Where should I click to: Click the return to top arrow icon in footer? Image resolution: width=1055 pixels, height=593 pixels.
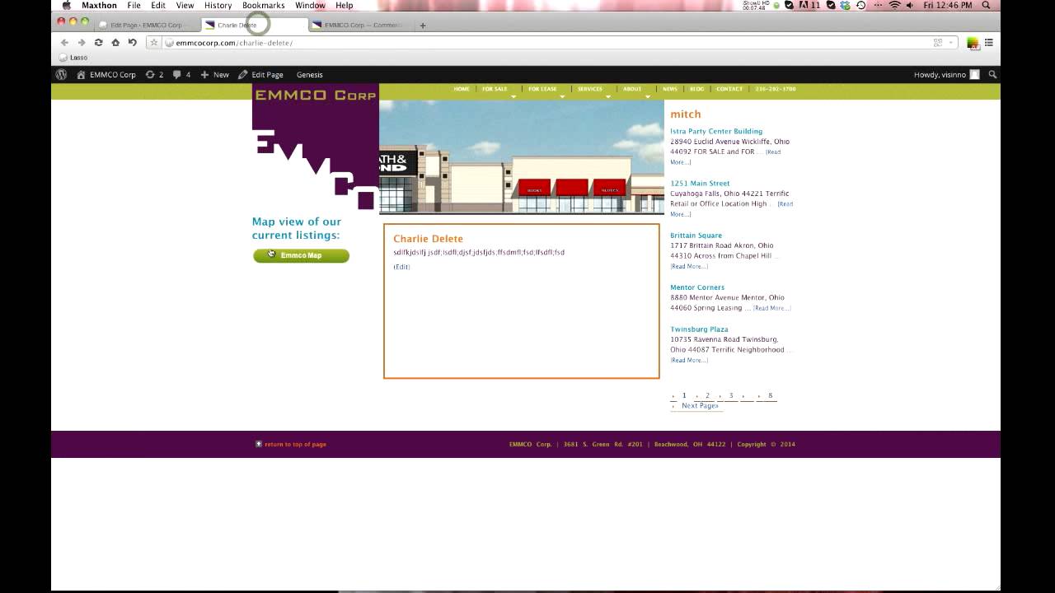tap(259, 444)
